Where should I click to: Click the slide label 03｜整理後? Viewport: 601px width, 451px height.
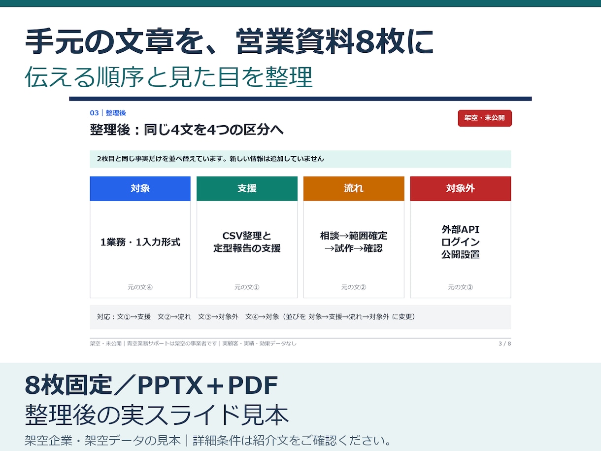point(108,113)
